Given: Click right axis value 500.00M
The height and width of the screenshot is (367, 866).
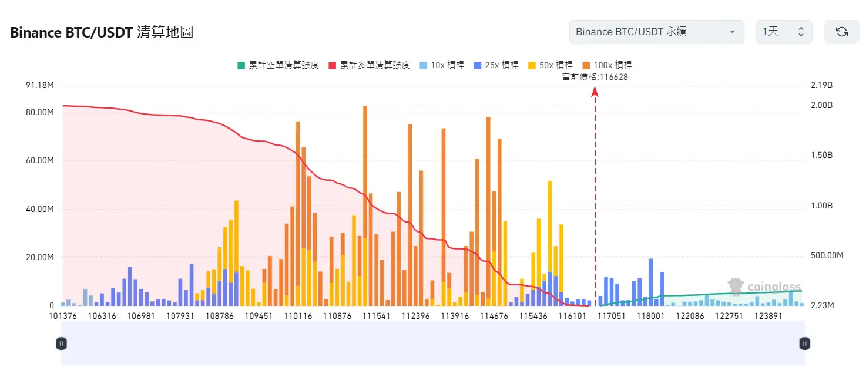Looking at the screenshot, I should click(827, 255).
